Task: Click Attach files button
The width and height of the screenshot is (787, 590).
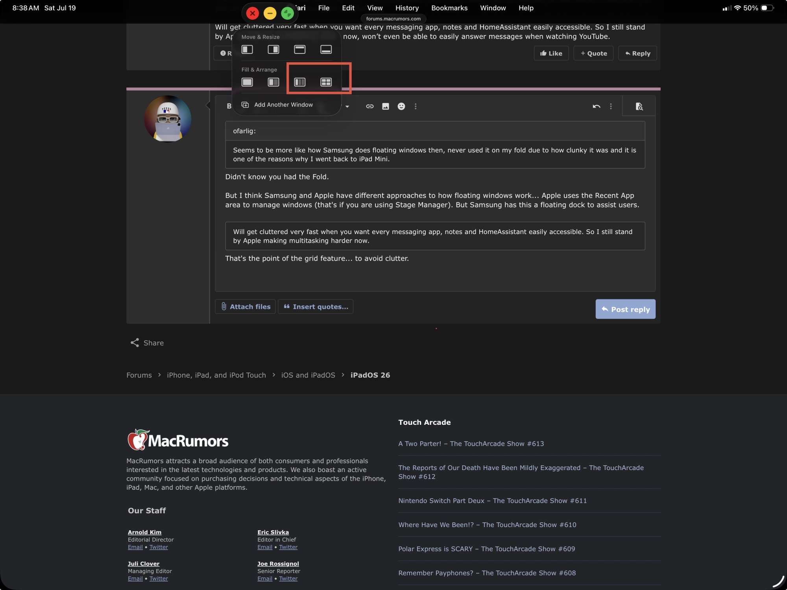Action: [x=246, y=307]
